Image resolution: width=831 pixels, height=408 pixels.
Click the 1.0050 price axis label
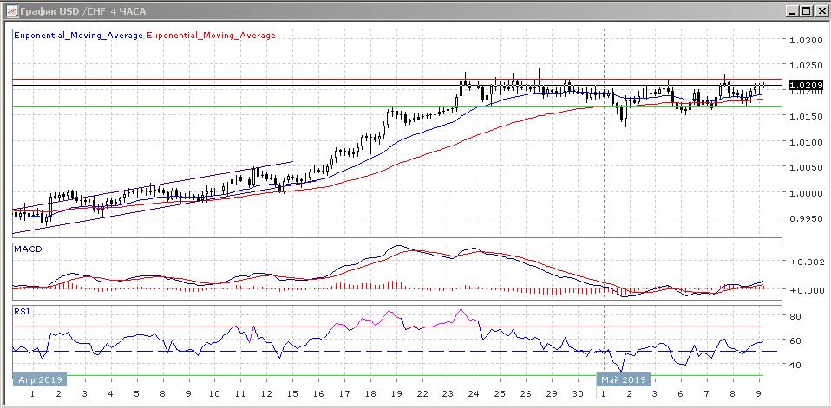(x=806, y=168)
